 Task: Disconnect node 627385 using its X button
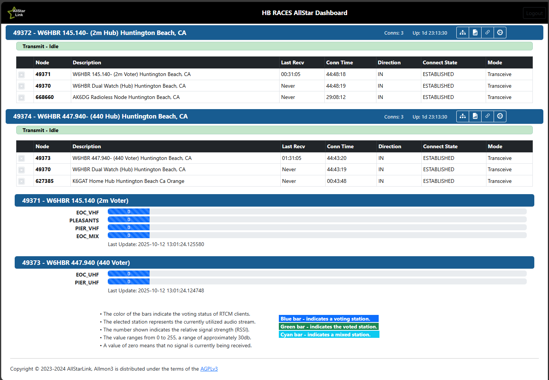(x=21, y=181)
